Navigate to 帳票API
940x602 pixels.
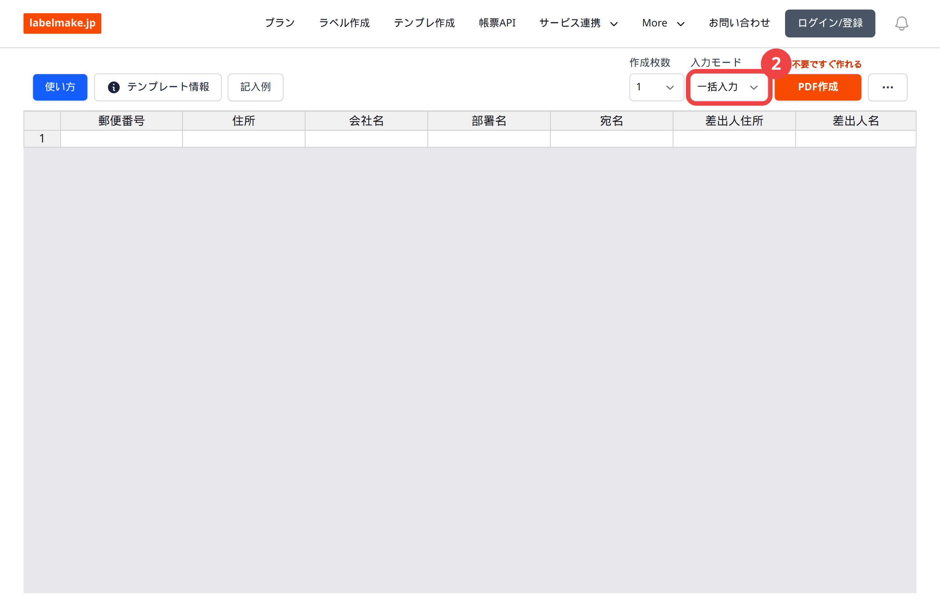point(497,23)
